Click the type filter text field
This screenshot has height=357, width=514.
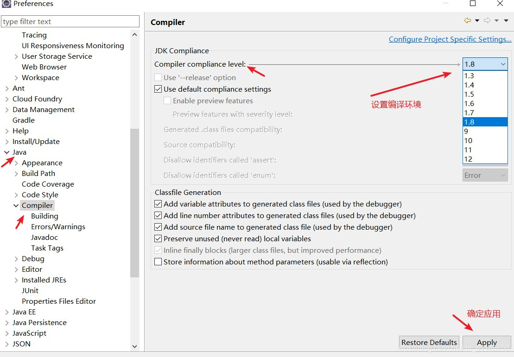(70, 22)
